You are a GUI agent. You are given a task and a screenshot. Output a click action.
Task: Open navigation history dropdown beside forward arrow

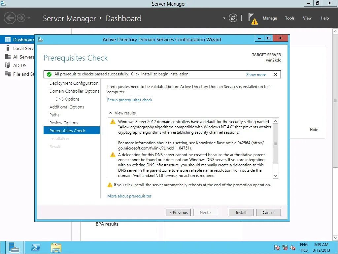point(29,18)
